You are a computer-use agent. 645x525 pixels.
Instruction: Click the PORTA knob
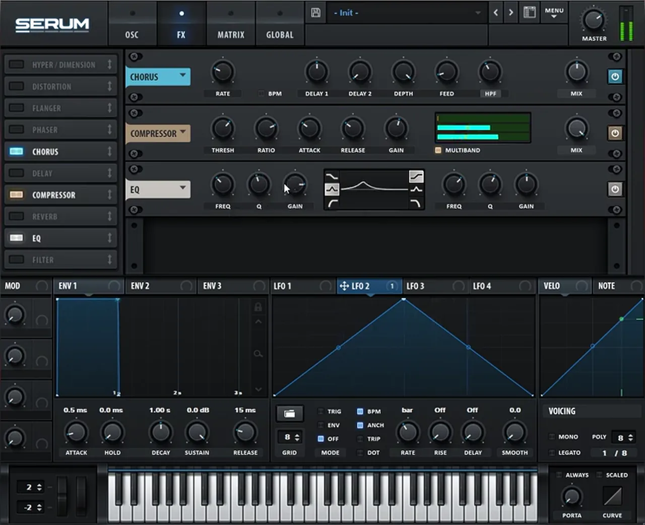point(571,496)
